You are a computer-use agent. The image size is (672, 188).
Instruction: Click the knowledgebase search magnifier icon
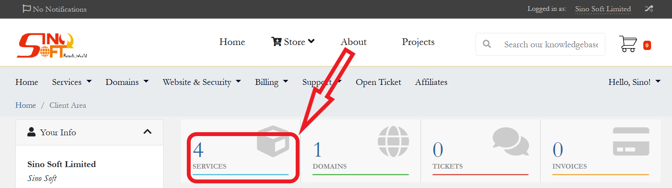[x=487, y=44]
